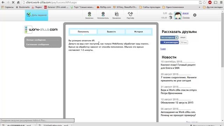Viewport: 224px width, 126px height.
Task: Go forward using browser forward arrow
Action: tap(8, 2)
